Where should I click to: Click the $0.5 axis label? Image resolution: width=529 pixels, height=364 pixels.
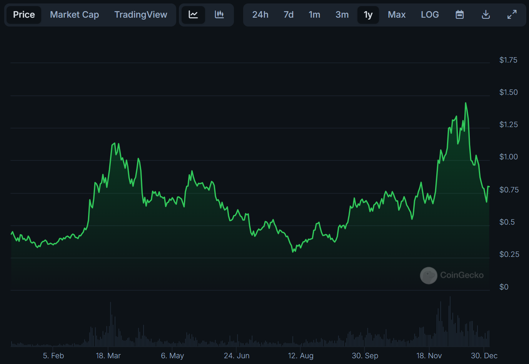pyautogui.click(x=507, y=222)
